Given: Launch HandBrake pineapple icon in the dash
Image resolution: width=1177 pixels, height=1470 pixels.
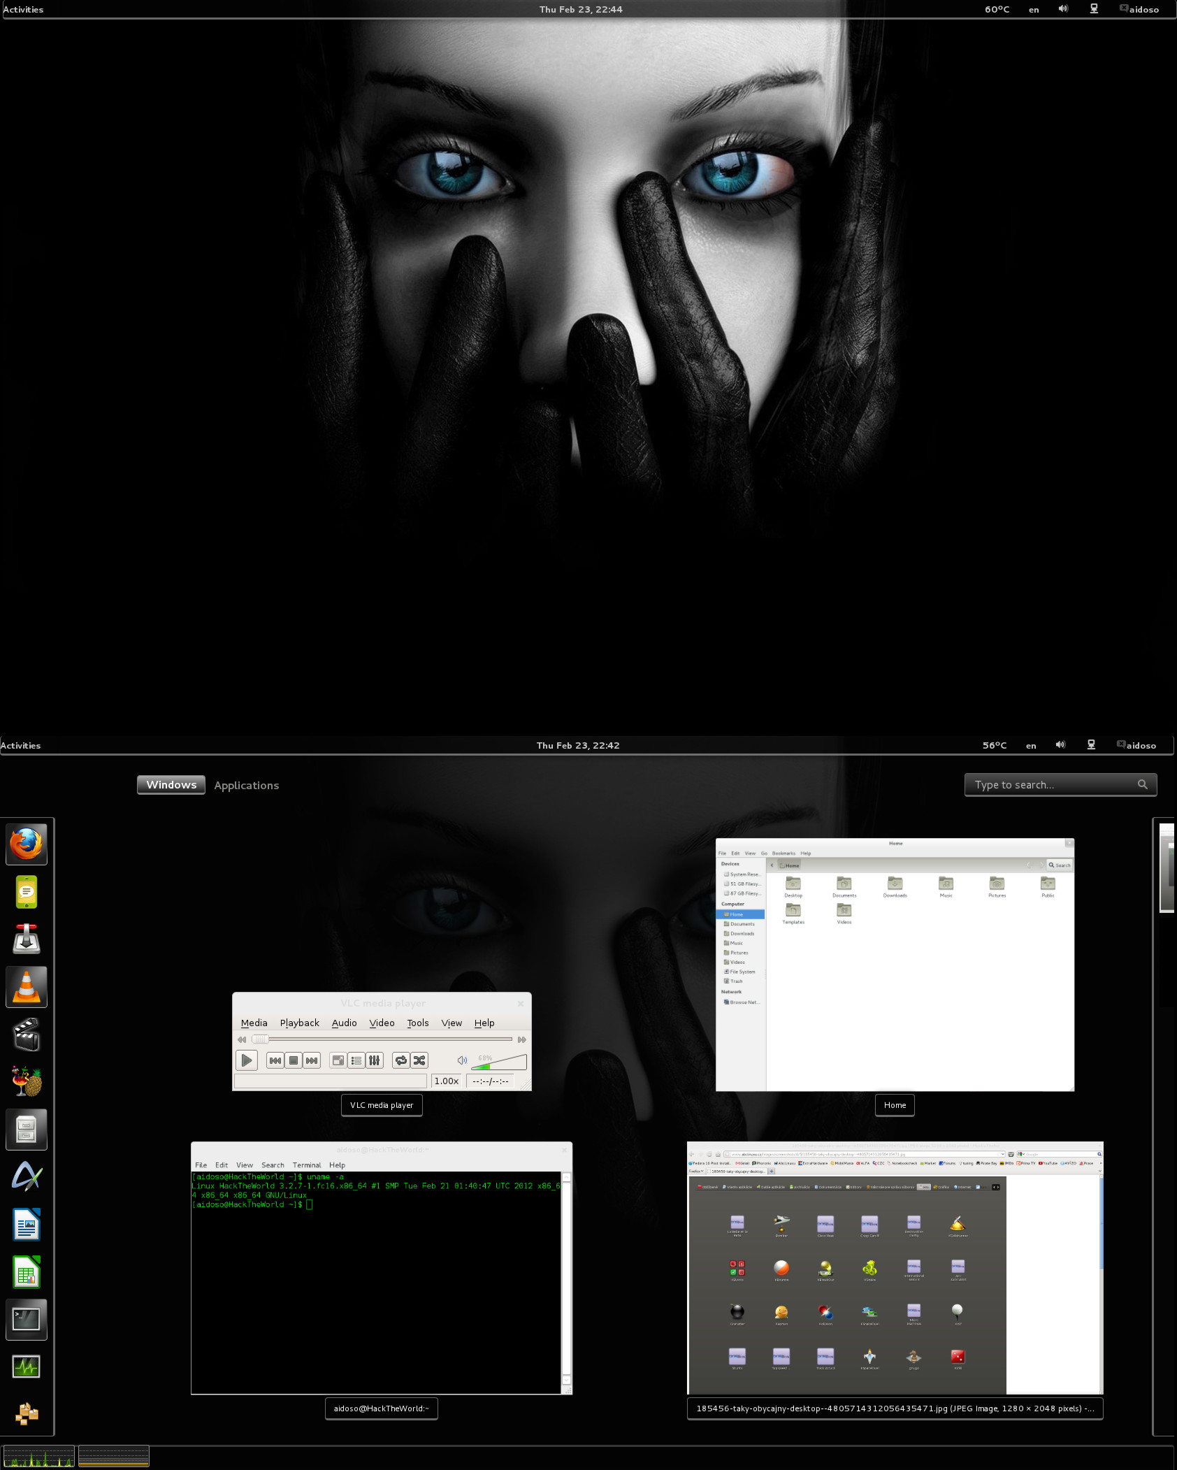Looking at the screenshot, I should click(x=27, y=1081).
